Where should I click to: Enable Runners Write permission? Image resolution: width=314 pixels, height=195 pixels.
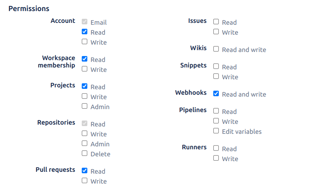(216, 159)
